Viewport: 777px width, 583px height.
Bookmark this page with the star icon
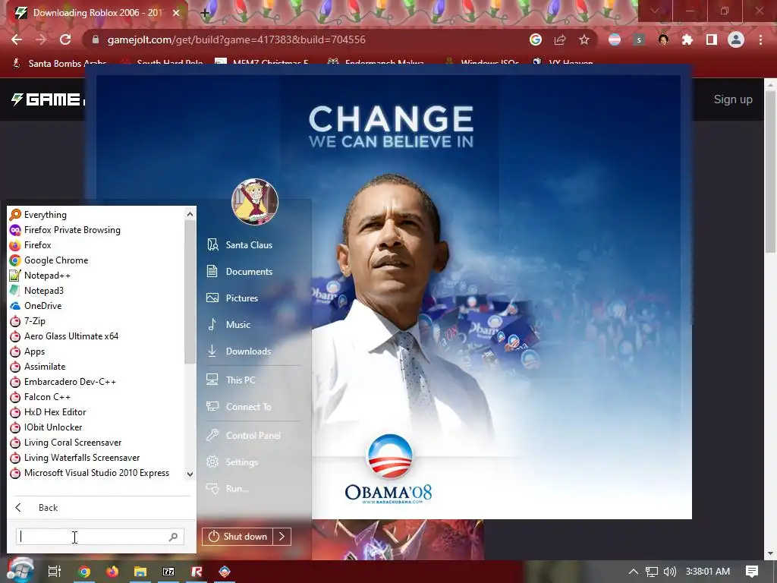click(x=584, y=39)
